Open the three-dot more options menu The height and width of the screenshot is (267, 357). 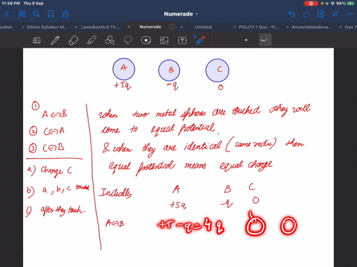point(350,14)
